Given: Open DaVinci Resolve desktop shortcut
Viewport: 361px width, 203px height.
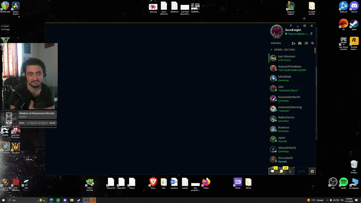Looking at the screenshot, I should pyautogui.click(x=16, y=8).
